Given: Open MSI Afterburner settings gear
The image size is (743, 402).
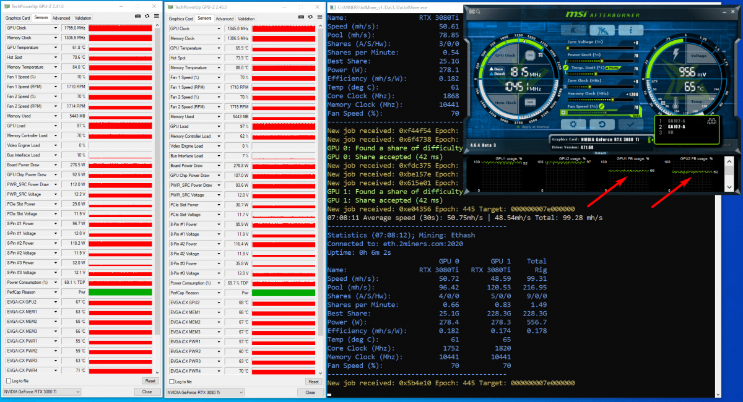Looking at the screenshot, I should point(573,124).
